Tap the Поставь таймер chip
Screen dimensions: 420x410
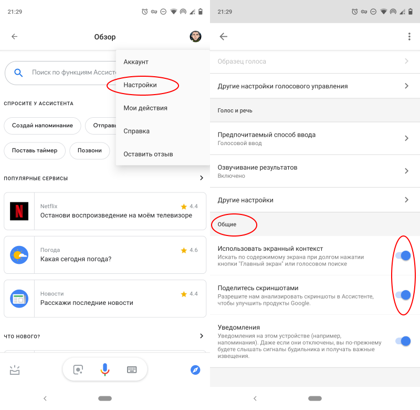tap(35, 151)
